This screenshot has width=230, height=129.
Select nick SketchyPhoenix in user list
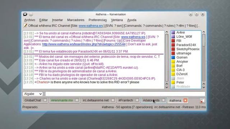point(188,49)
